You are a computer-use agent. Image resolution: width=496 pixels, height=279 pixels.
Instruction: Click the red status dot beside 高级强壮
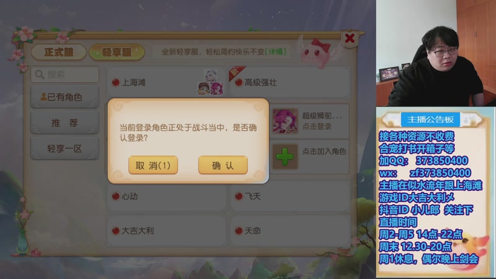pos(239,82)
